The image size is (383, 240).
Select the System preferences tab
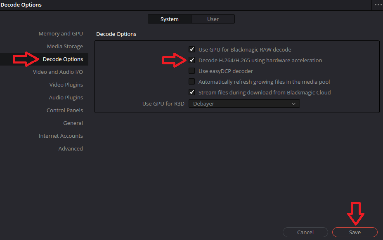click(x=169, y=19)
